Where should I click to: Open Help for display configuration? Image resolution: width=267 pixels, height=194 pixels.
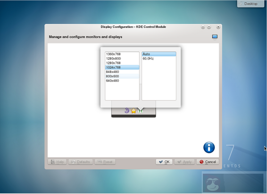(x=57, y=162)
